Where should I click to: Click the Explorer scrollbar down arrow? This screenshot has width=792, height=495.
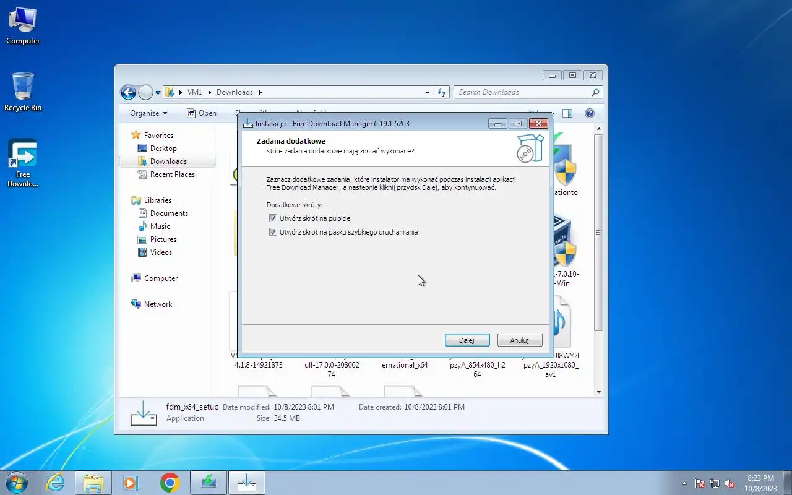click(598, 392)
